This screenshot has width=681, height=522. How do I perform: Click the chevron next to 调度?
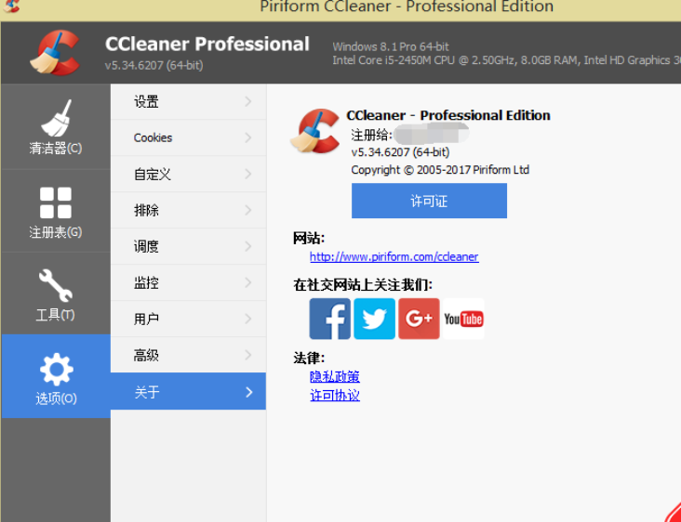pos(248,246)
